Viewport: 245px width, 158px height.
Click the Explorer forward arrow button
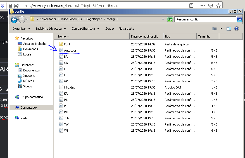(22, 19)
